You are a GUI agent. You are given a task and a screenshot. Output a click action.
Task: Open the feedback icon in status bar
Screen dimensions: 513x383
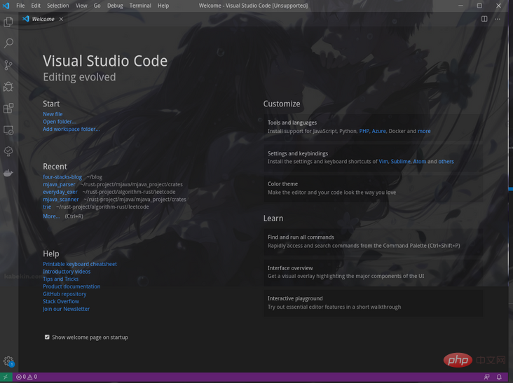487,377
